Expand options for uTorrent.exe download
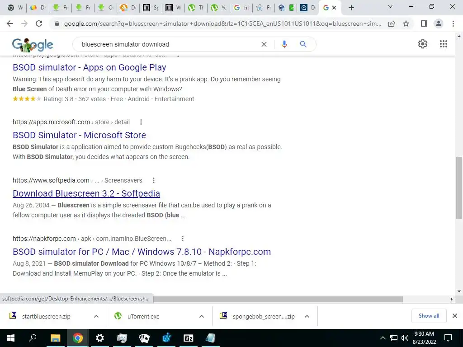Image resolution: width=463 pixels, height=347 pixels. click(202, 316)
